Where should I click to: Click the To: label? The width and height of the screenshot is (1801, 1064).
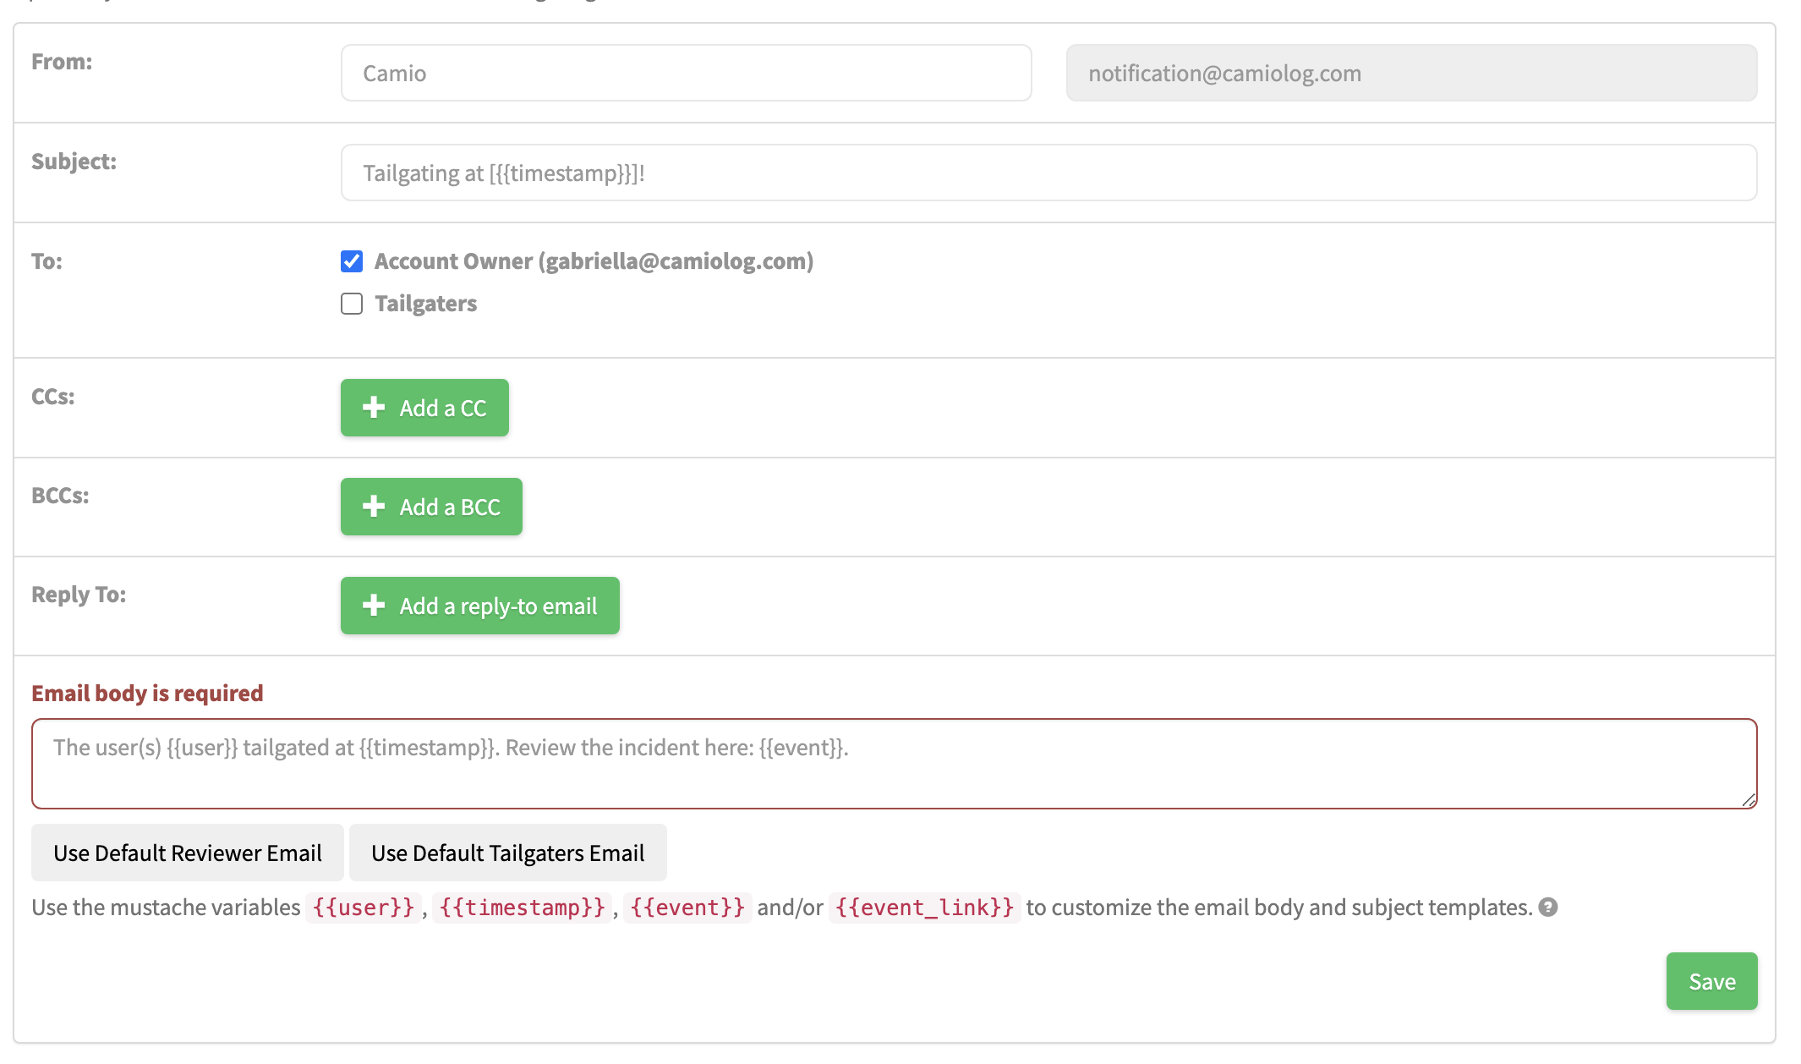pyautogui.click(x=47, y=261)
